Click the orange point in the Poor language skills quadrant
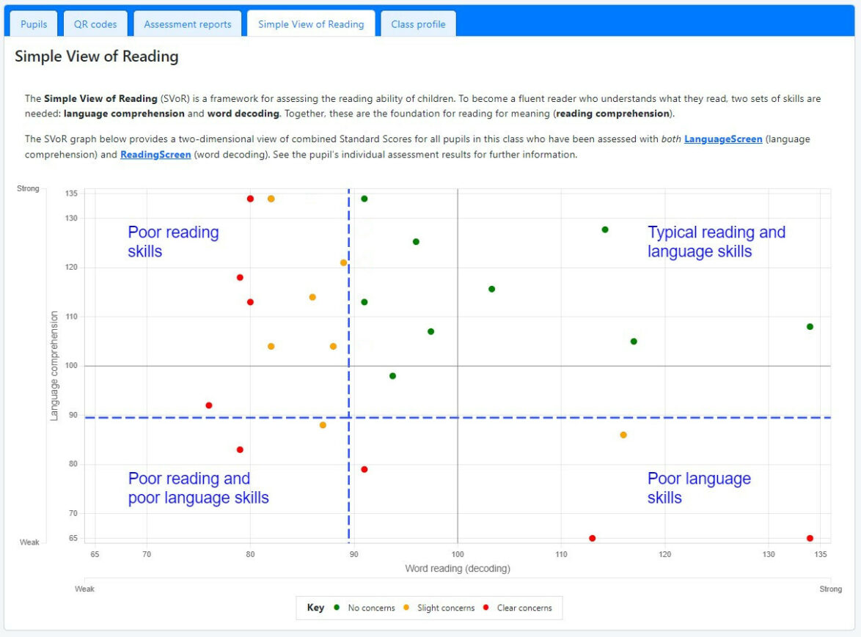Screen dimensions: 861x637 (x=623, y=435)
